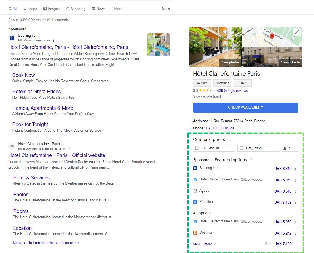Expand Agoda UAH 8,610 chevron
The height and width of the screenshot is (253, 314).
coord(296,191)
